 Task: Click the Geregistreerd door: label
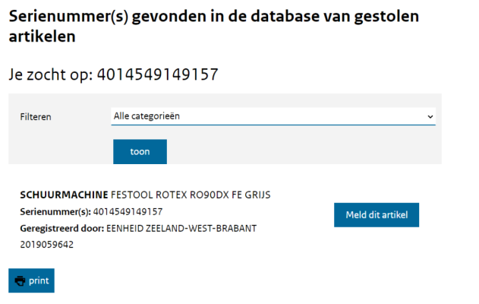62,229
